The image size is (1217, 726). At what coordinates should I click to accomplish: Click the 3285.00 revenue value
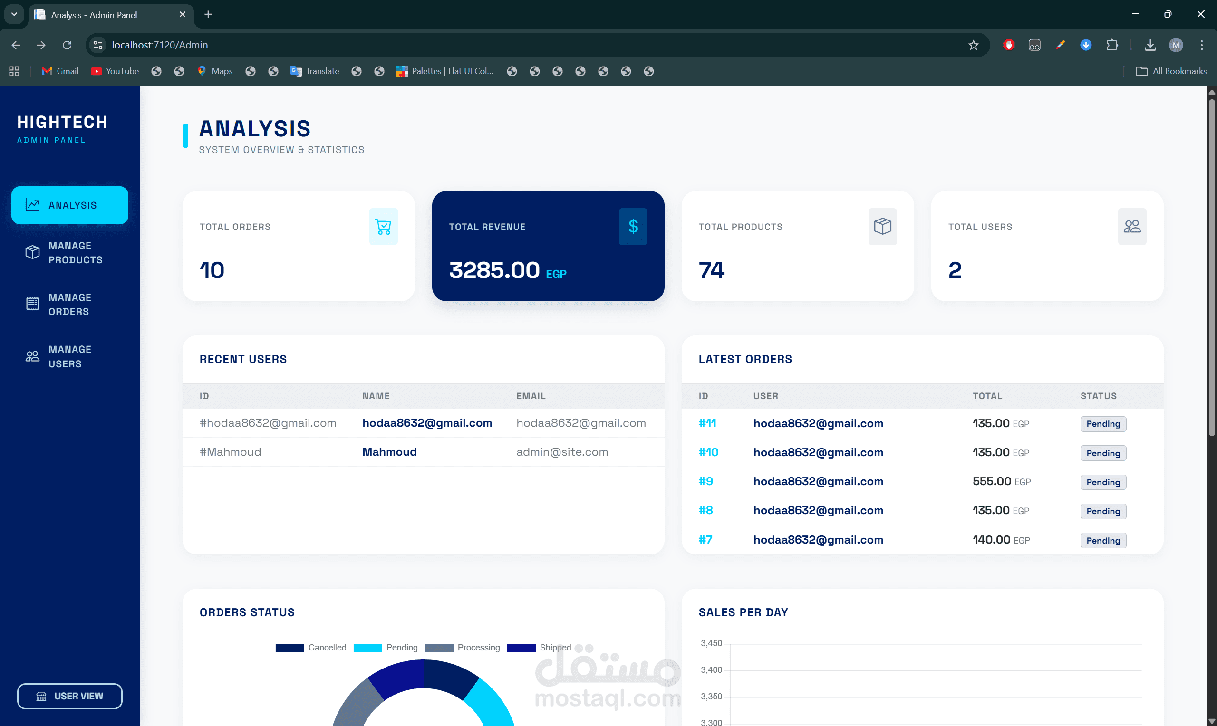coord(494,270)
